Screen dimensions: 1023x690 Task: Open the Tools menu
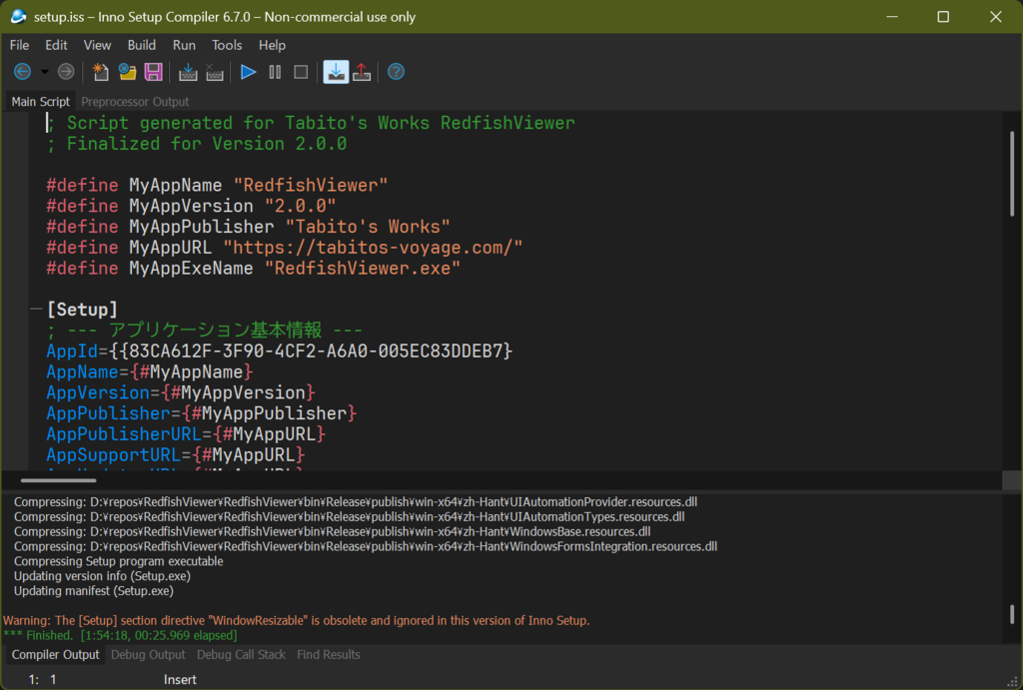coord(227,45)
